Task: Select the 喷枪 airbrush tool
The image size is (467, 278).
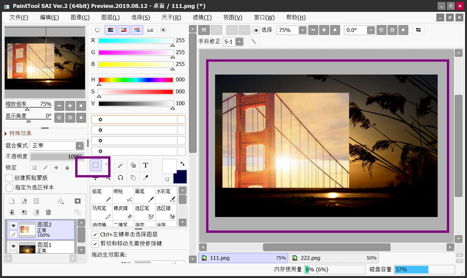Action: [x=123, y=195]
